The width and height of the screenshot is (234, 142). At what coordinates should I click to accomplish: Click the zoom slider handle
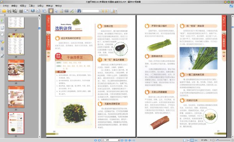click(218, 140)
